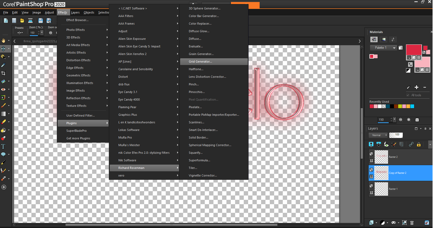
Task: Select the Text tool
Action: point(3,146)
